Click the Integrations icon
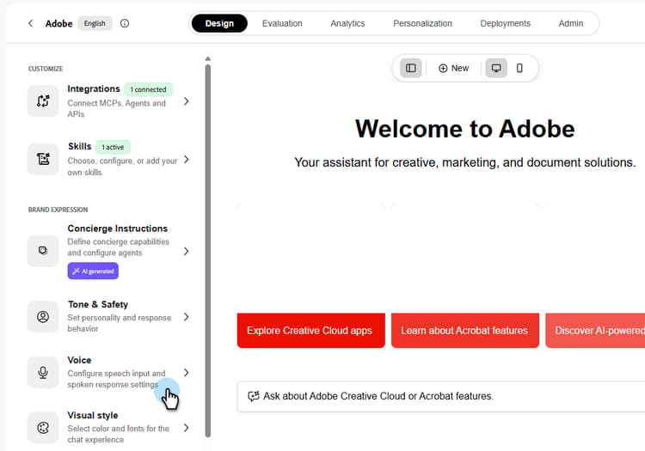The height and width of the screenshot is (451, 645). point(43,101)
